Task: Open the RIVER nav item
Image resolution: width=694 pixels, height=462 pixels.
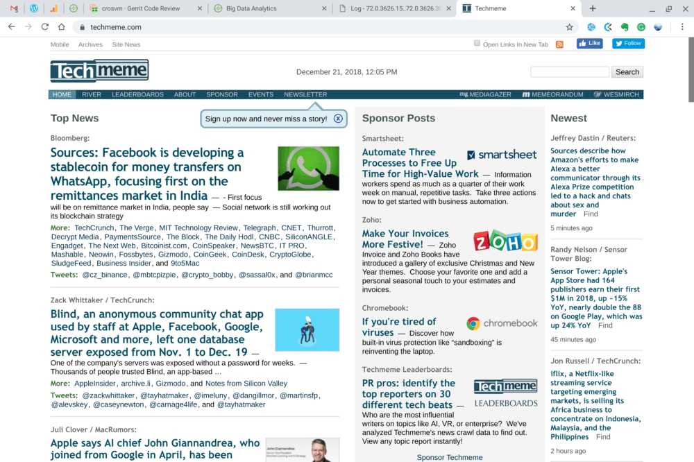Action: (92, 95)
